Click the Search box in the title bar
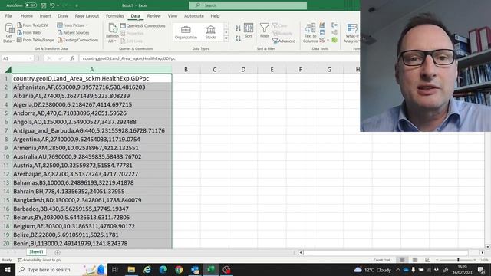Viewport: 491px width, 276px height. [248, 5]
